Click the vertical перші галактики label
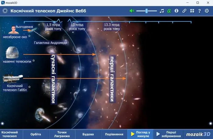Viewport: 213px width, 139px height. tap(112, 79)
